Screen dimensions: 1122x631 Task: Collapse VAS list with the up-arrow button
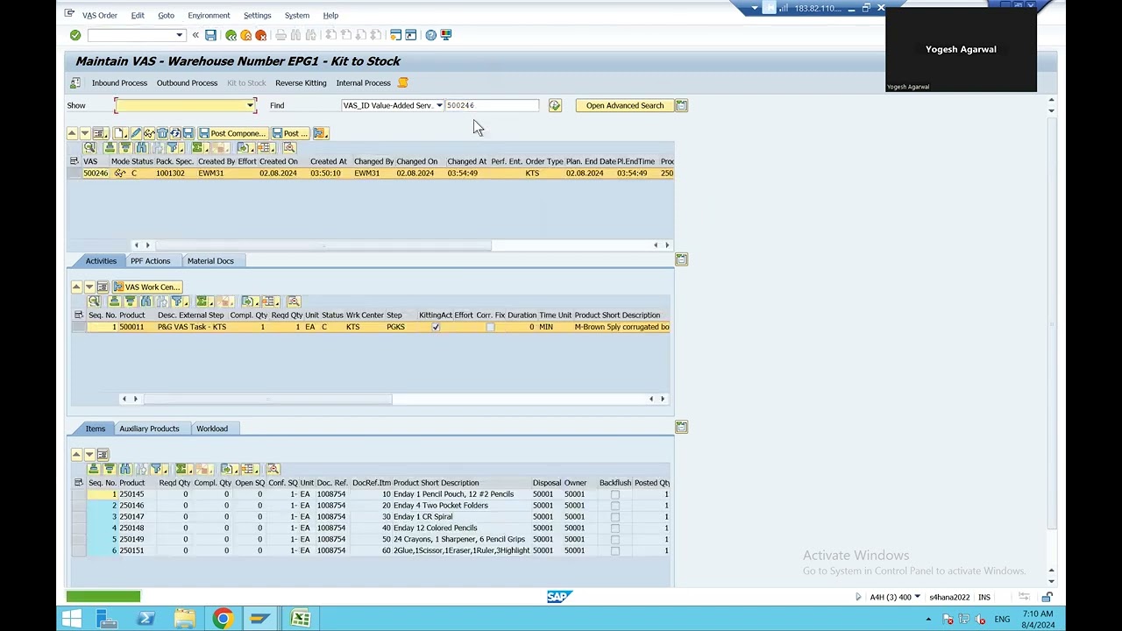pyautogui.click(x=72, y=133)
